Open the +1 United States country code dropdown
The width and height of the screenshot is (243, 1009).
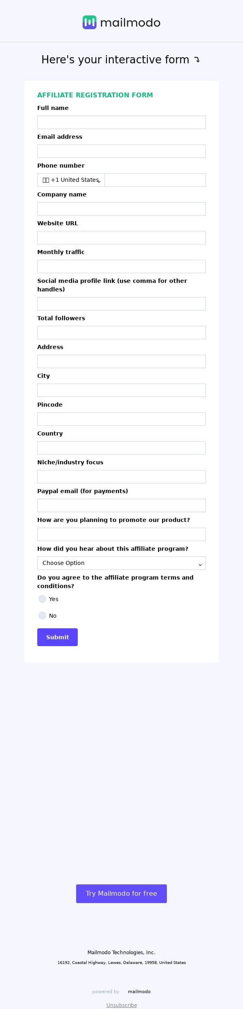71,180
